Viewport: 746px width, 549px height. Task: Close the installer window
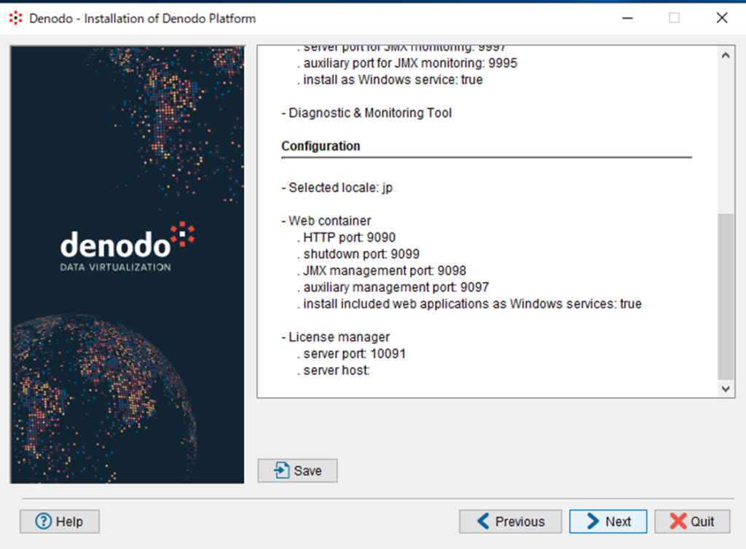click(722, 18)
